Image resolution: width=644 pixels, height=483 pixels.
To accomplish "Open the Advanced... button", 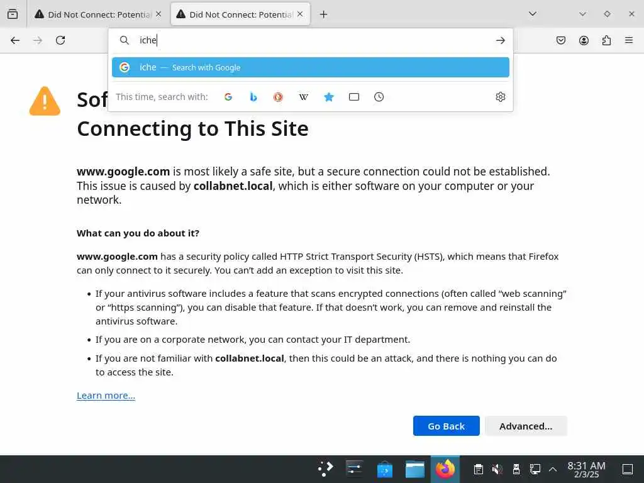I will (x=526, y=426).
